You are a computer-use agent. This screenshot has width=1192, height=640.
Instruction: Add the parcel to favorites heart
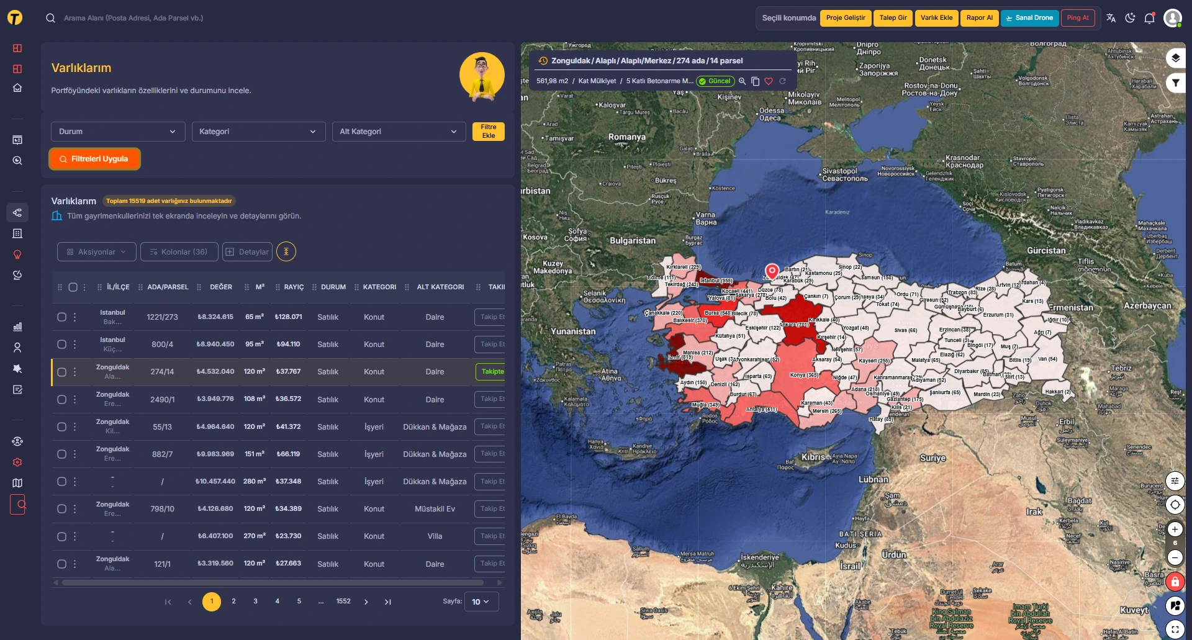coord(769,81)
